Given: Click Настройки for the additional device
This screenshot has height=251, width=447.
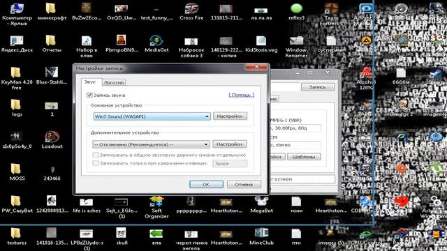Looking at the screenshot, I should click(x=229, y=144).
